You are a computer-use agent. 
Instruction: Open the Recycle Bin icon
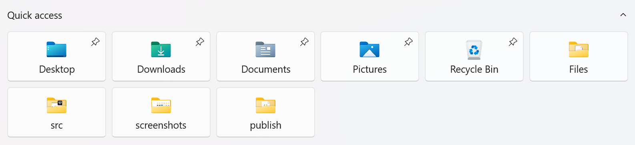click(x=474, y=50)
